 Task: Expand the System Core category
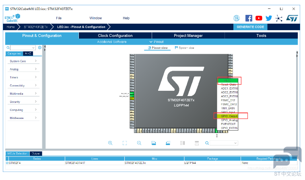click(23, 61)
